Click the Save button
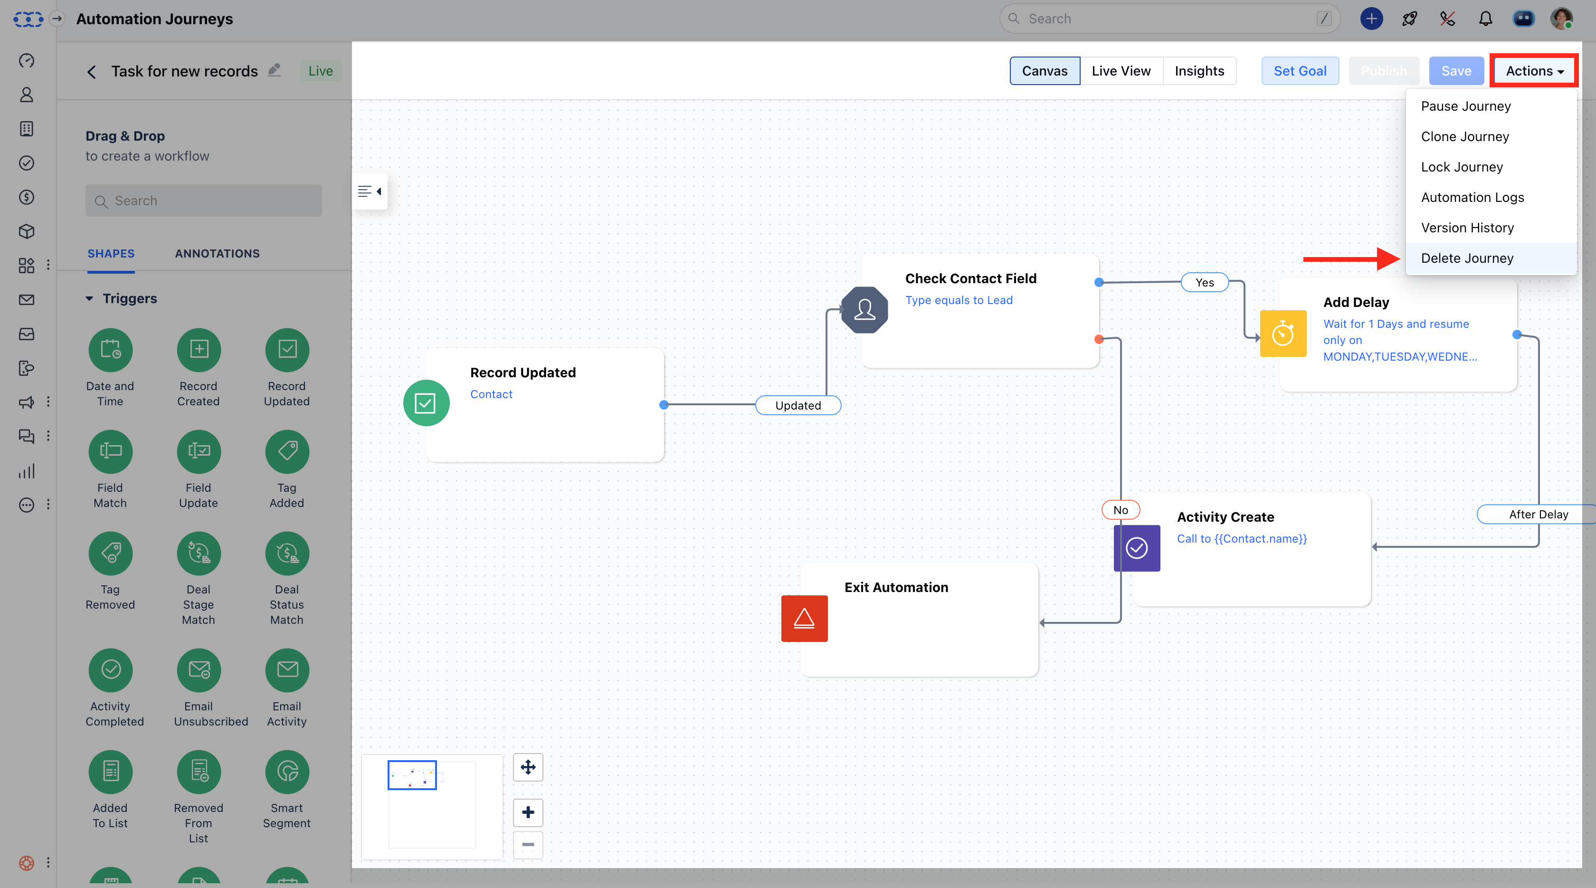This screenshot has width=1596, height=888. pos(1456,71)
